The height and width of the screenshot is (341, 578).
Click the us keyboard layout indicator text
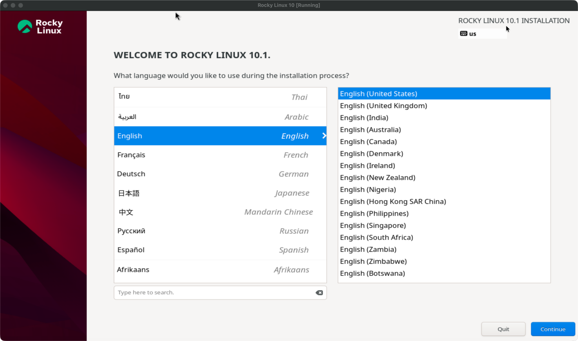coord(472,34)
